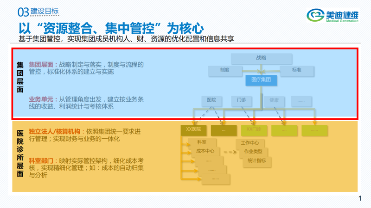
Task: Click the XX医院 olive box
Action: point(193,130)
